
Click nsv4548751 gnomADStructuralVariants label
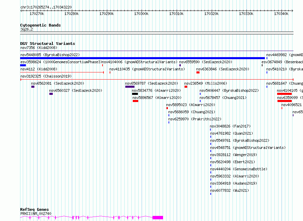click(x=248, y=148)
